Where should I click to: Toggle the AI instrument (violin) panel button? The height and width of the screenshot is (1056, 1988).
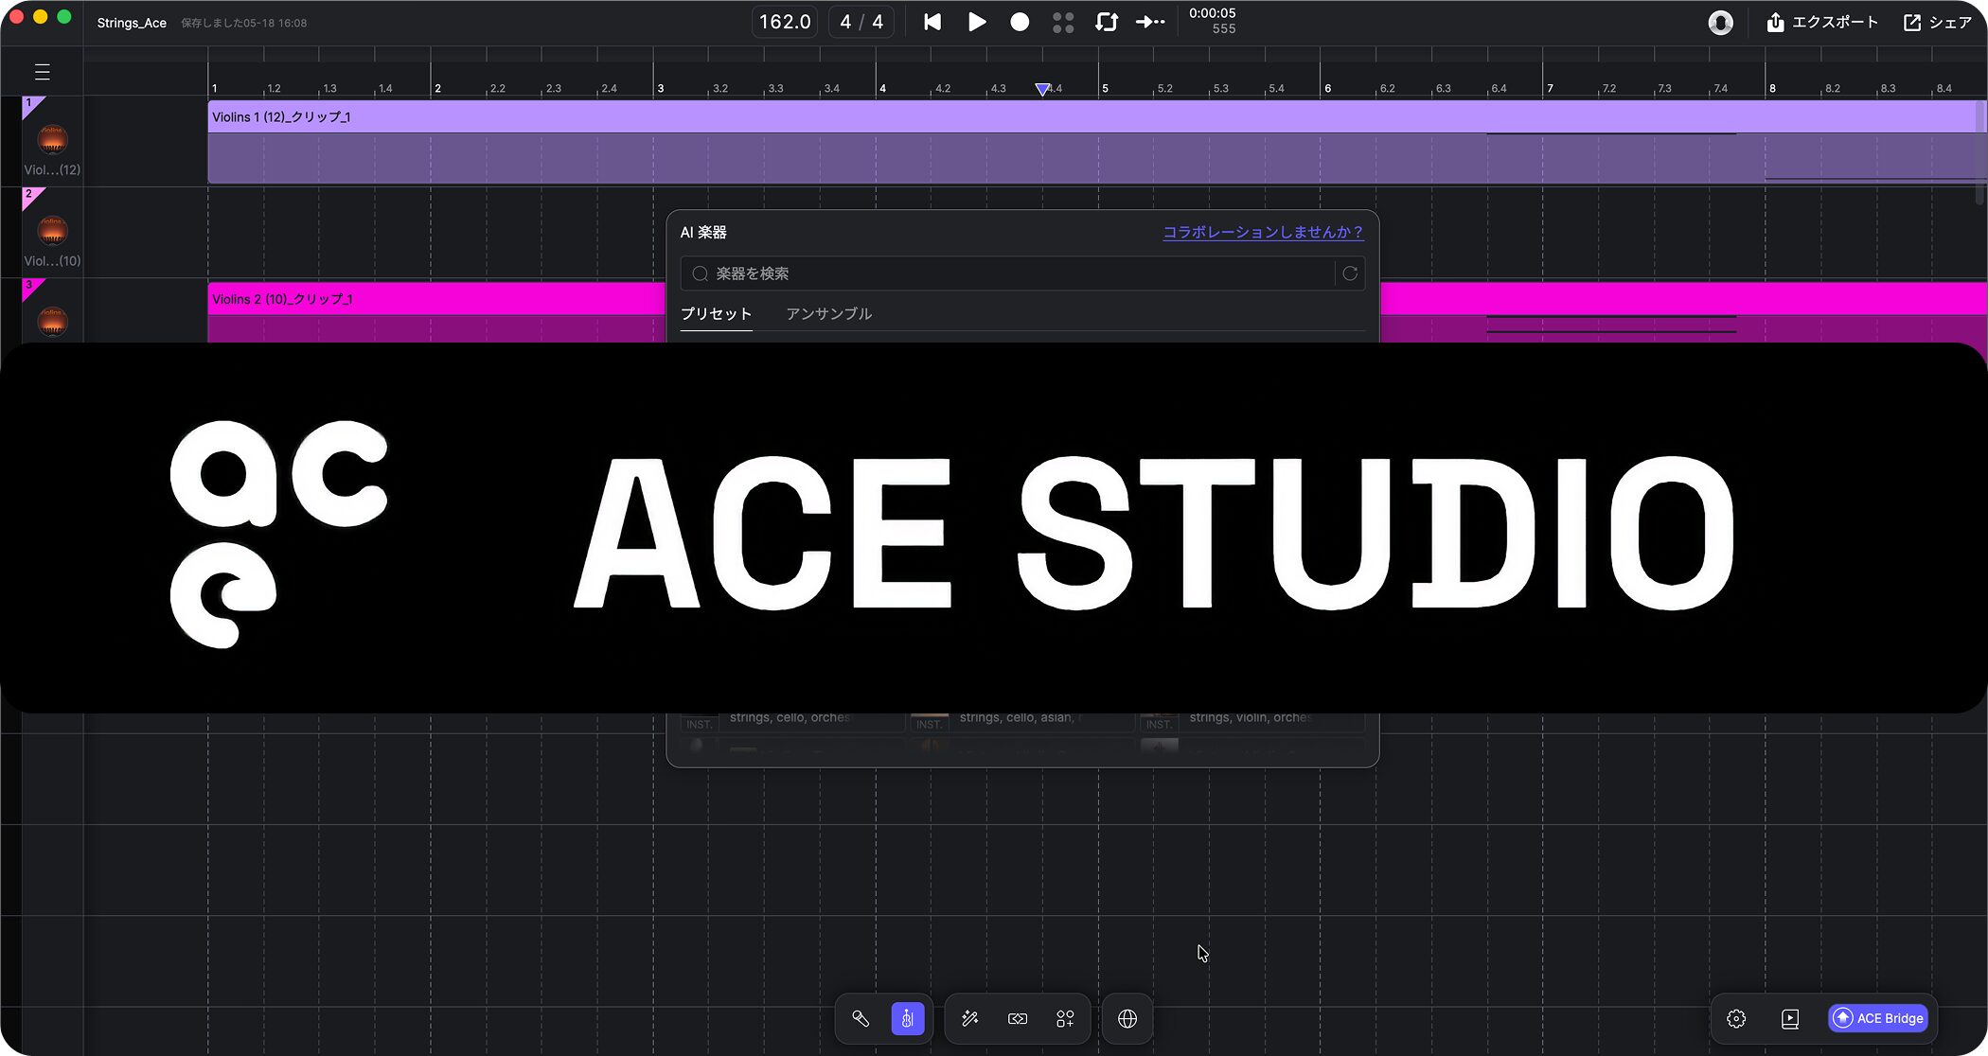[x=908, y=1019]
